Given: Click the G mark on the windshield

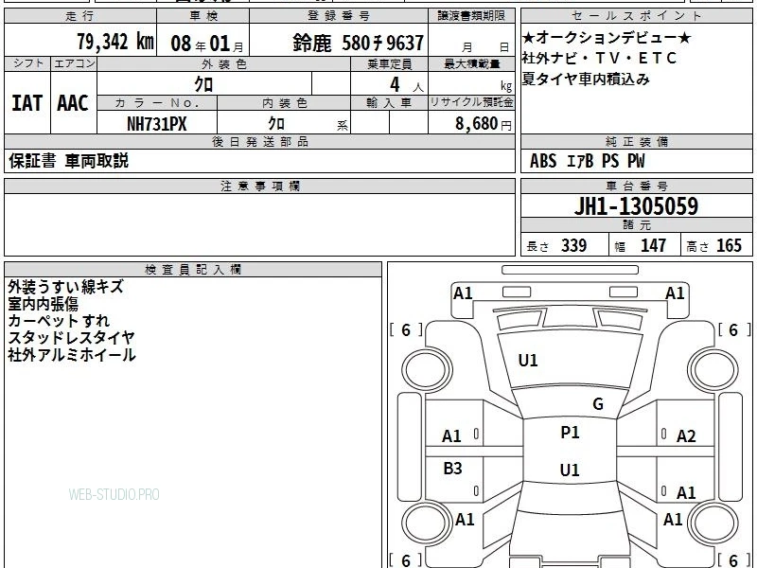Looking at the screenshot, I should tap(598, 404).
